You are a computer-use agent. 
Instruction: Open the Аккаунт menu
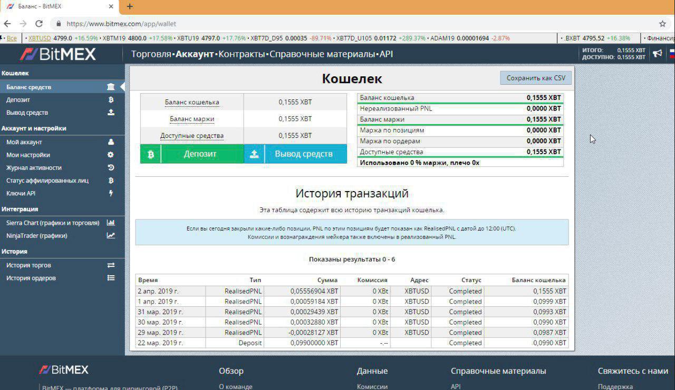[x=195, y=54]
